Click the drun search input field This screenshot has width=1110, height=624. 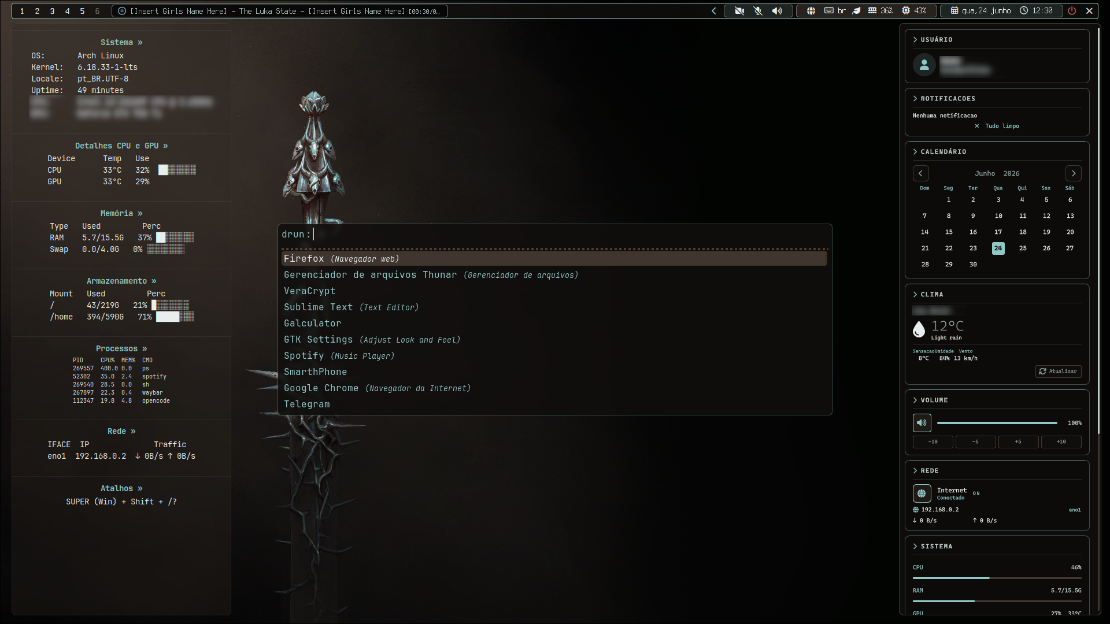554,235
